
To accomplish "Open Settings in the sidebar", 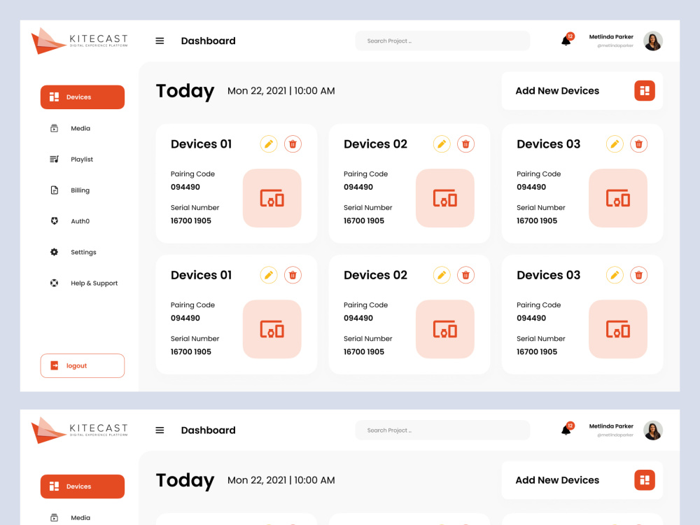I will point(73,252).
